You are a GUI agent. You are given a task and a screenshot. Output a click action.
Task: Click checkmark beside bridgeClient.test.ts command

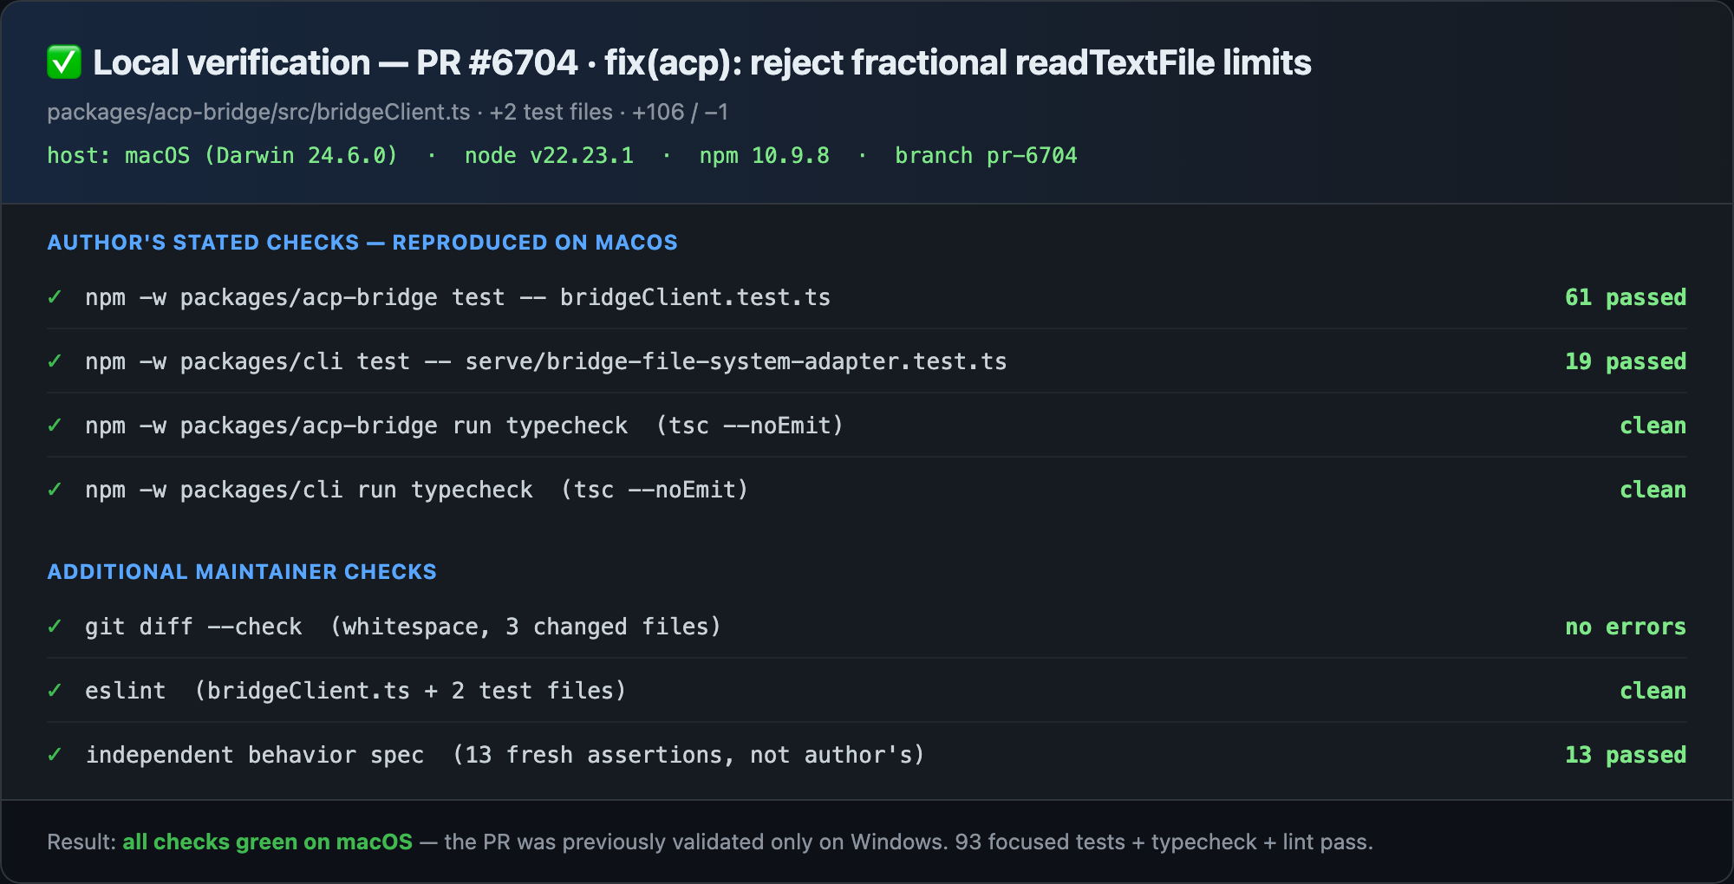55,297
